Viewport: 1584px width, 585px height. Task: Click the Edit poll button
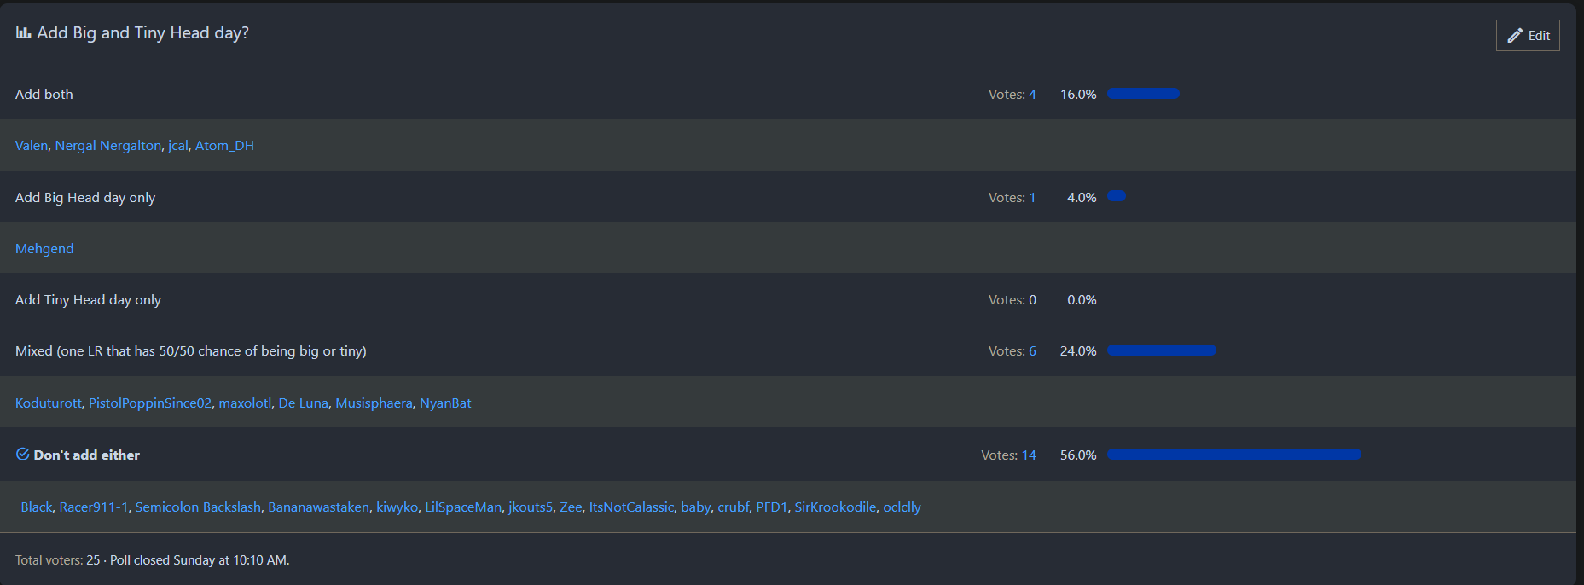pos(1528,36)
